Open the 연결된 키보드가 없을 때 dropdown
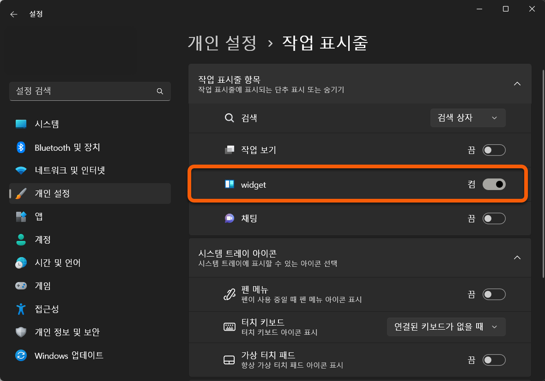The width and height of the screenshot is (545, 381). (446, 326)
